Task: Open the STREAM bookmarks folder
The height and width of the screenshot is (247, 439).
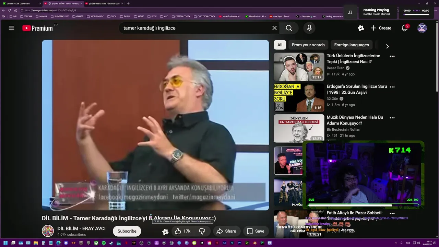Action: (x=26, y=16)
